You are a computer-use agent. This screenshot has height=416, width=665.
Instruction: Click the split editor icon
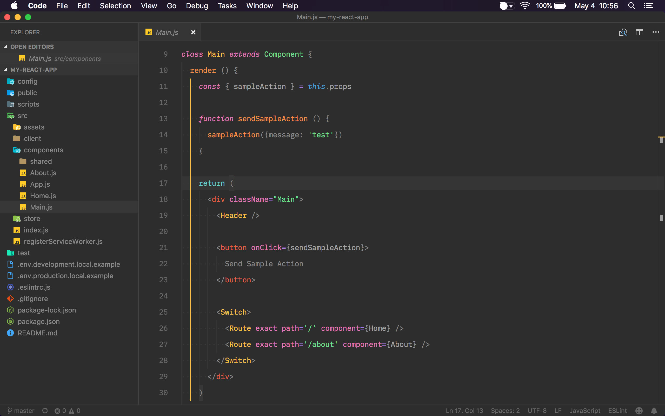point(639,32)
